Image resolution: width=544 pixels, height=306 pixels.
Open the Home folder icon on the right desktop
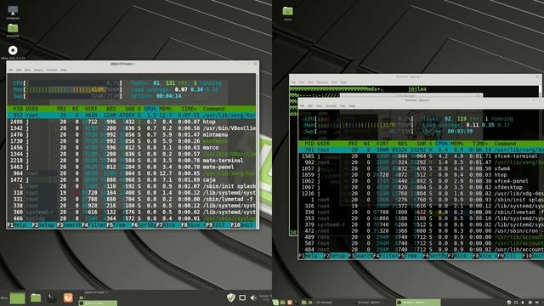point(287,11)
